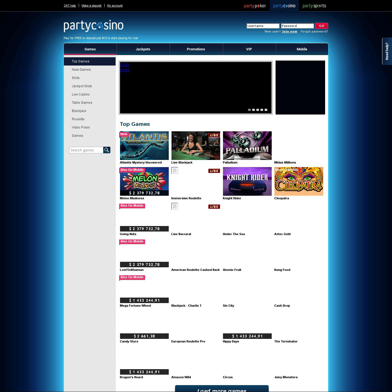Select the Knight Rider game thumbnail
Viewport: 392px width, 392px height.
247,181
